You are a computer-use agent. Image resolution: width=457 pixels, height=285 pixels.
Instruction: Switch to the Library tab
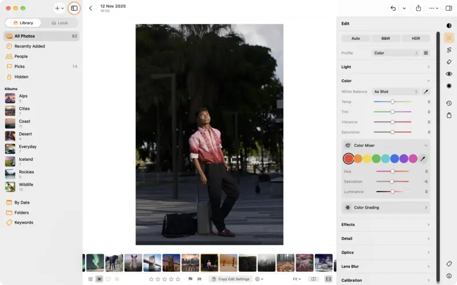coord(23,23)
